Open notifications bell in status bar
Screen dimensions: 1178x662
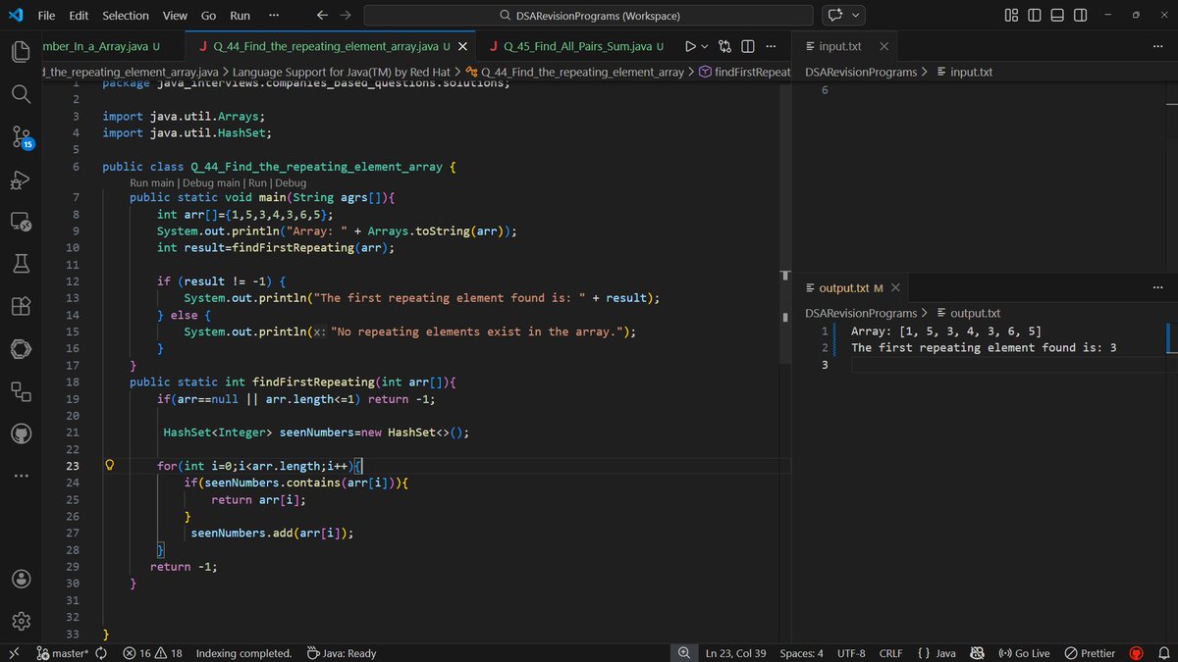click(1163, 653)
